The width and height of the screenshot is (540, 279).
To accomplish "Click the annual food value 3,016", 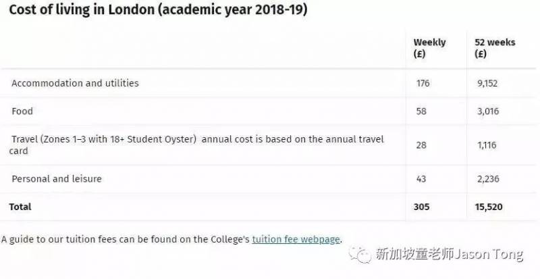I will (487, 111).
